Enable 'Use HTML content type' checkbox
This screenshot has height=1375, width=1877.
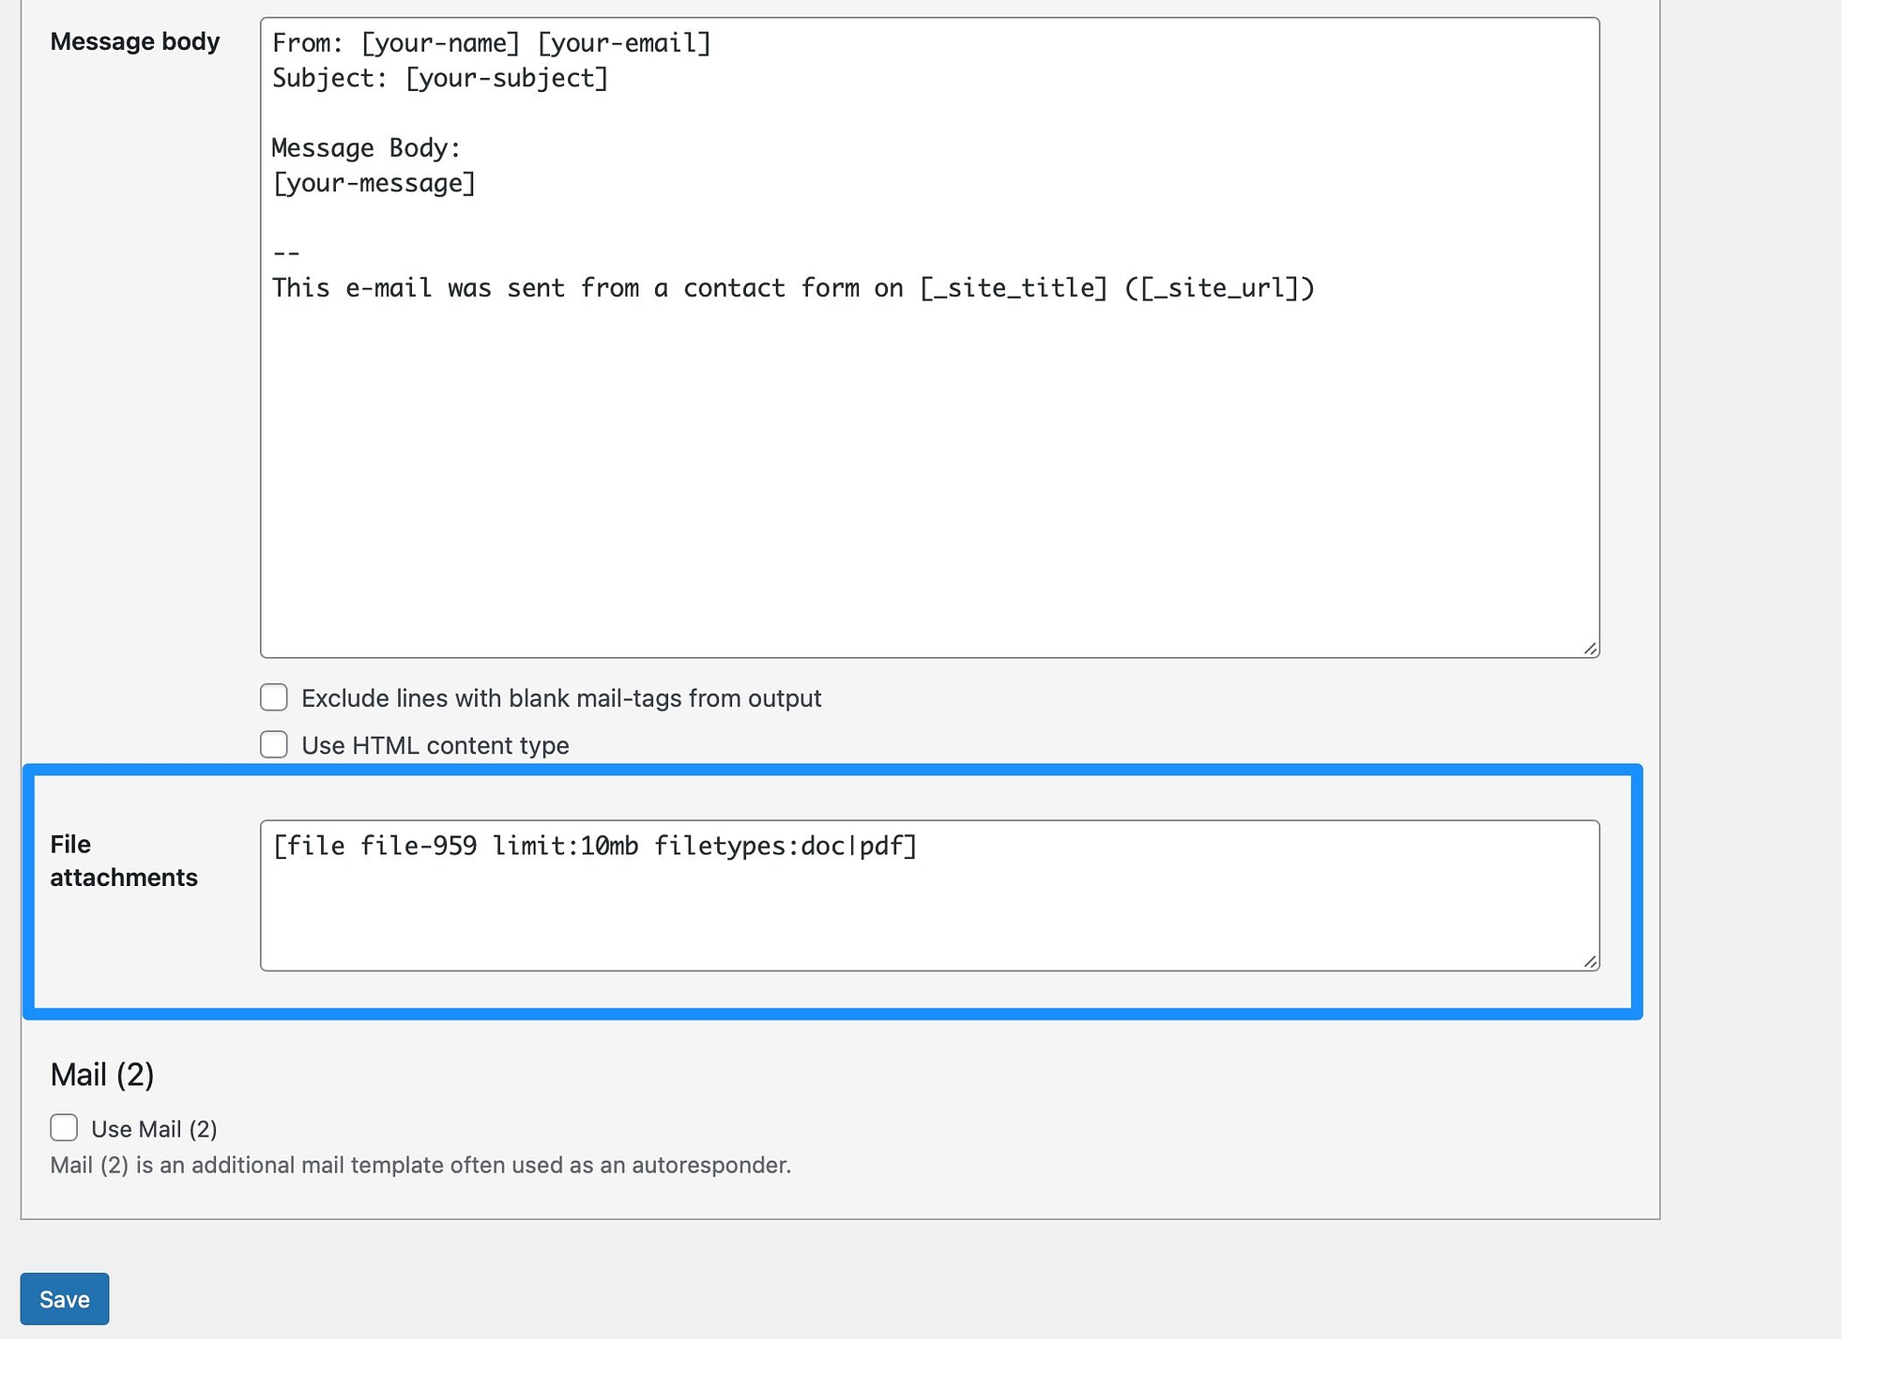[x=272, y=745]
